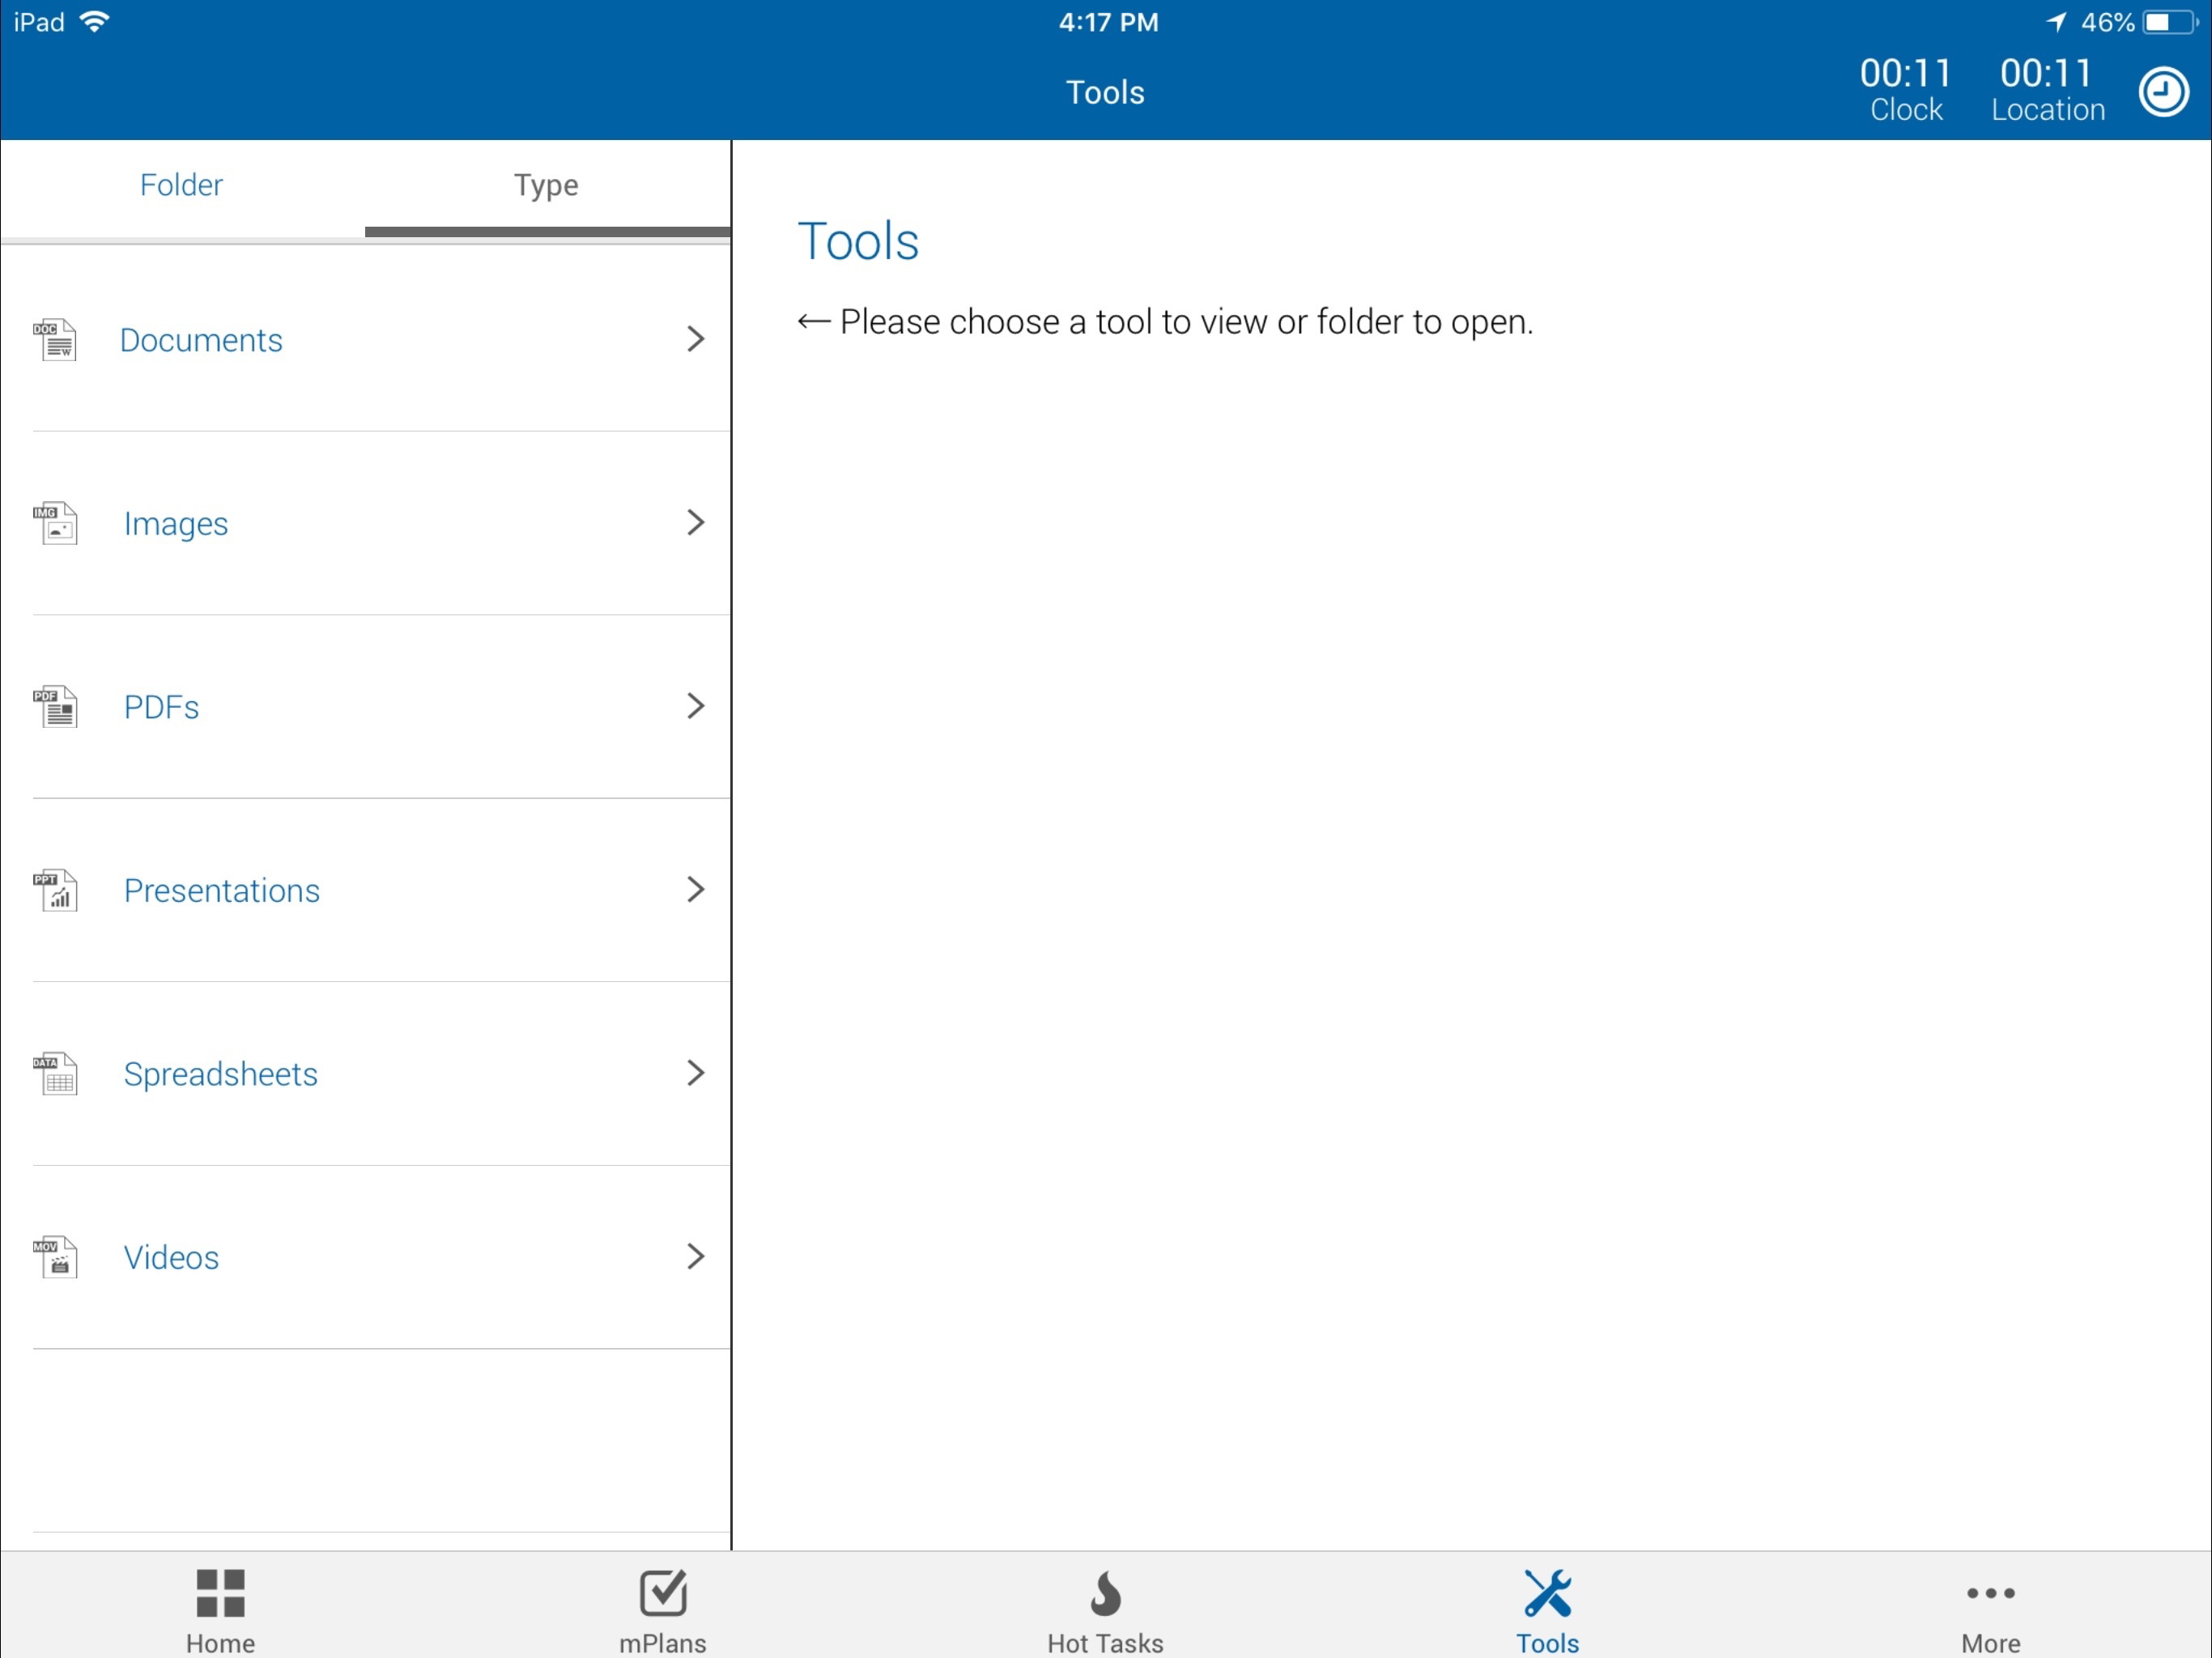Select the Images IMG file icon
Image resolution: width=2212 pixels, height=1658 pixels.
pos(55,523)
